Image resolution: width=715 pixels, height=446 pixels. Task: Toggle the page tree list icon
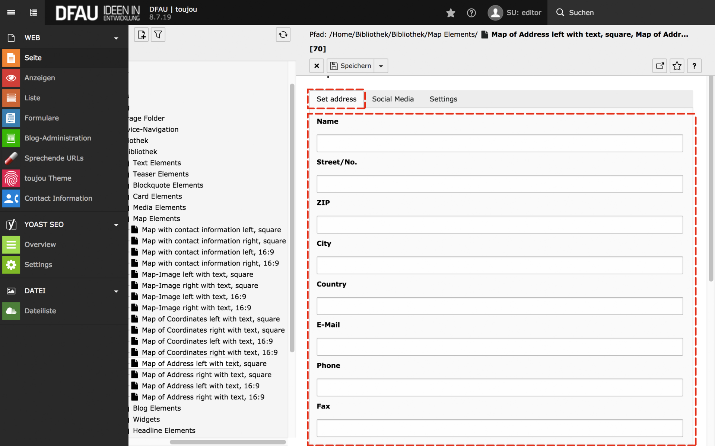point(34,12)
